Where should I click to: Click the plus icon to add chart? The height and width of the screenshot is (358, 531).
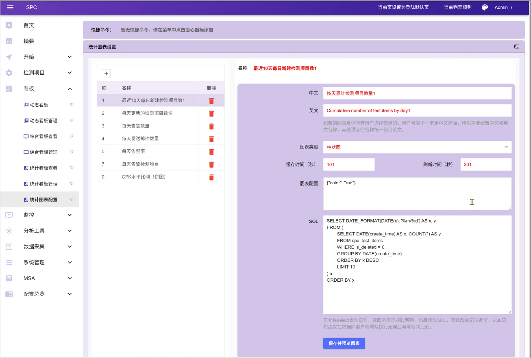(106, 73)
